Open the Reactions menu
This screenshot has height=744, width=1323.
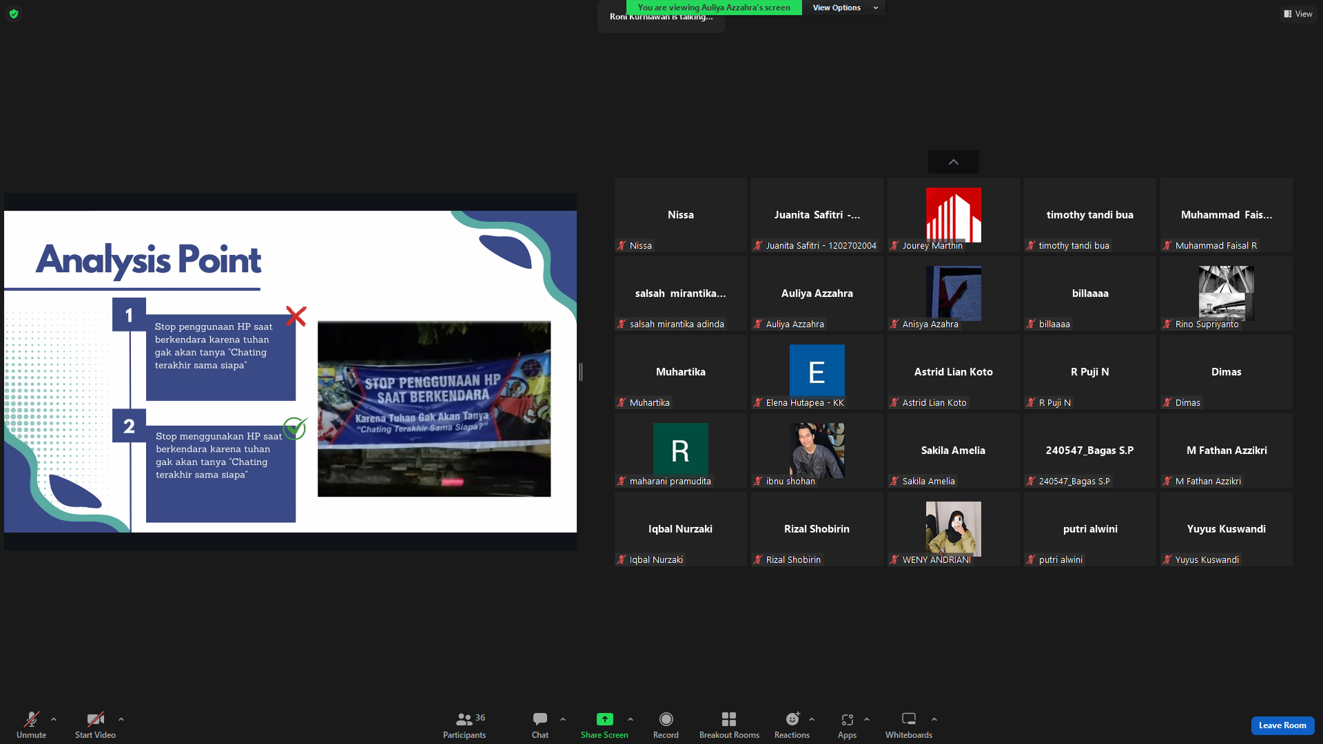[792, 725]
